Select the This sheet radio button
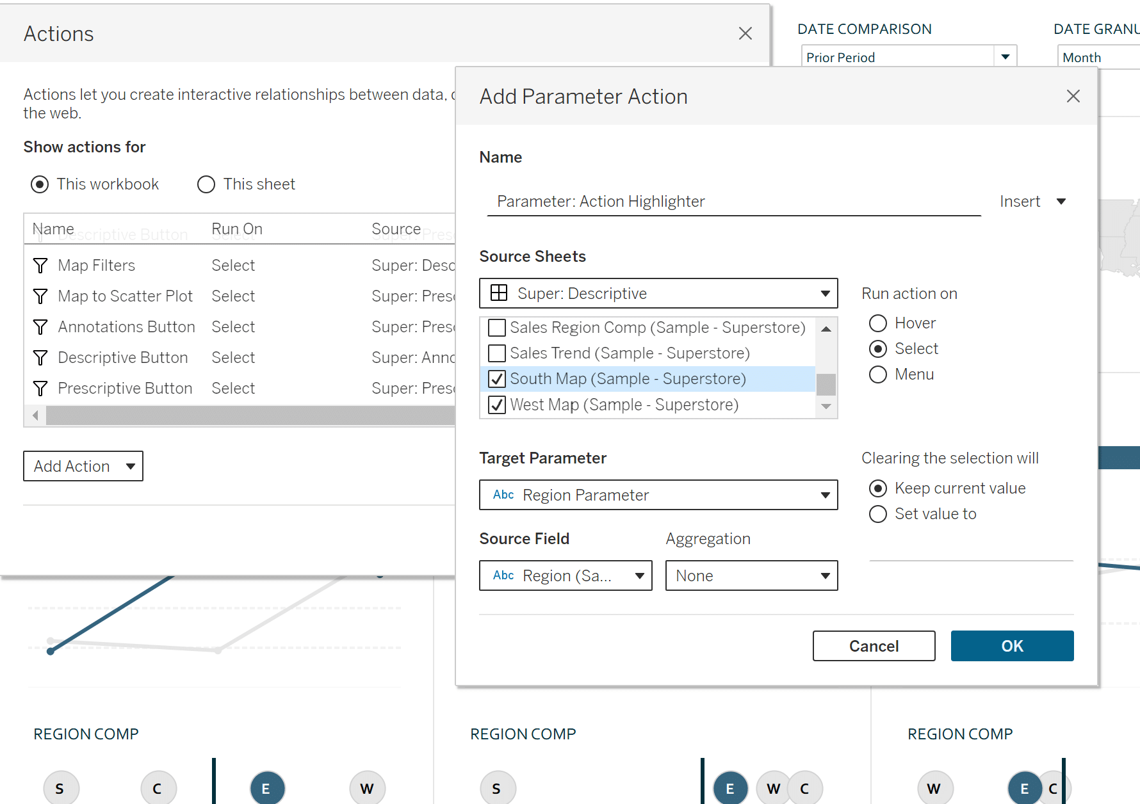This screenshot has width=1140, height=804. point(206,184)
